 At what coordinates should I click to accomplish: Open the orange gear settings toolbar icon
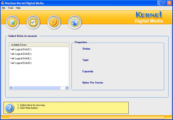click(x=54, y=22)
